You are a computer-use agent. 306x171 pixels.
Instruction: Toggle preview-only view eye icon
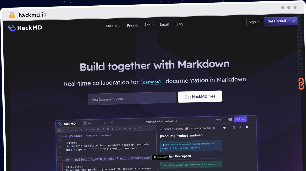click(x=90, y=123)
